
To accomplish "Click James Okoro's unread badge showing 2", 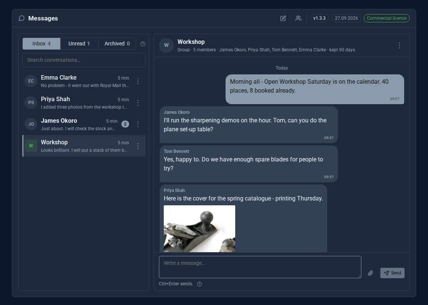I will click(125, 124).
